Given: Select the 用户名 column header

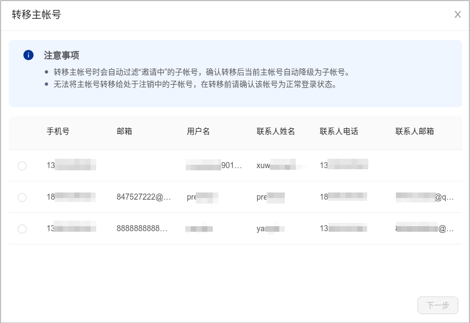Looking at the screenshot, I should click(x=198, y=131).
